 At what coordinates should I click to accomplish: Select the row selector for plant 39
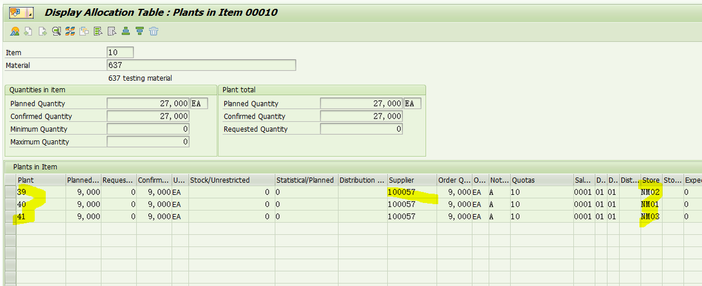coord(10,192)
